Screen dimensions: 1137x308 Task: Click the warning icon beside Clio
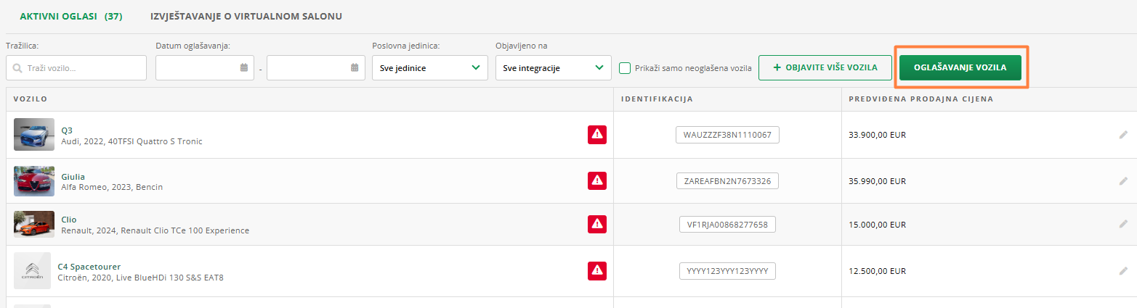[597, 224]
